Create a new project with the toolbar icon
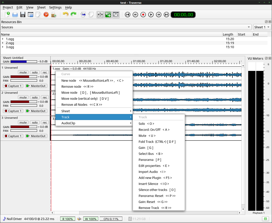The height and width of the screenshot is (223, 272). [7, 15]
